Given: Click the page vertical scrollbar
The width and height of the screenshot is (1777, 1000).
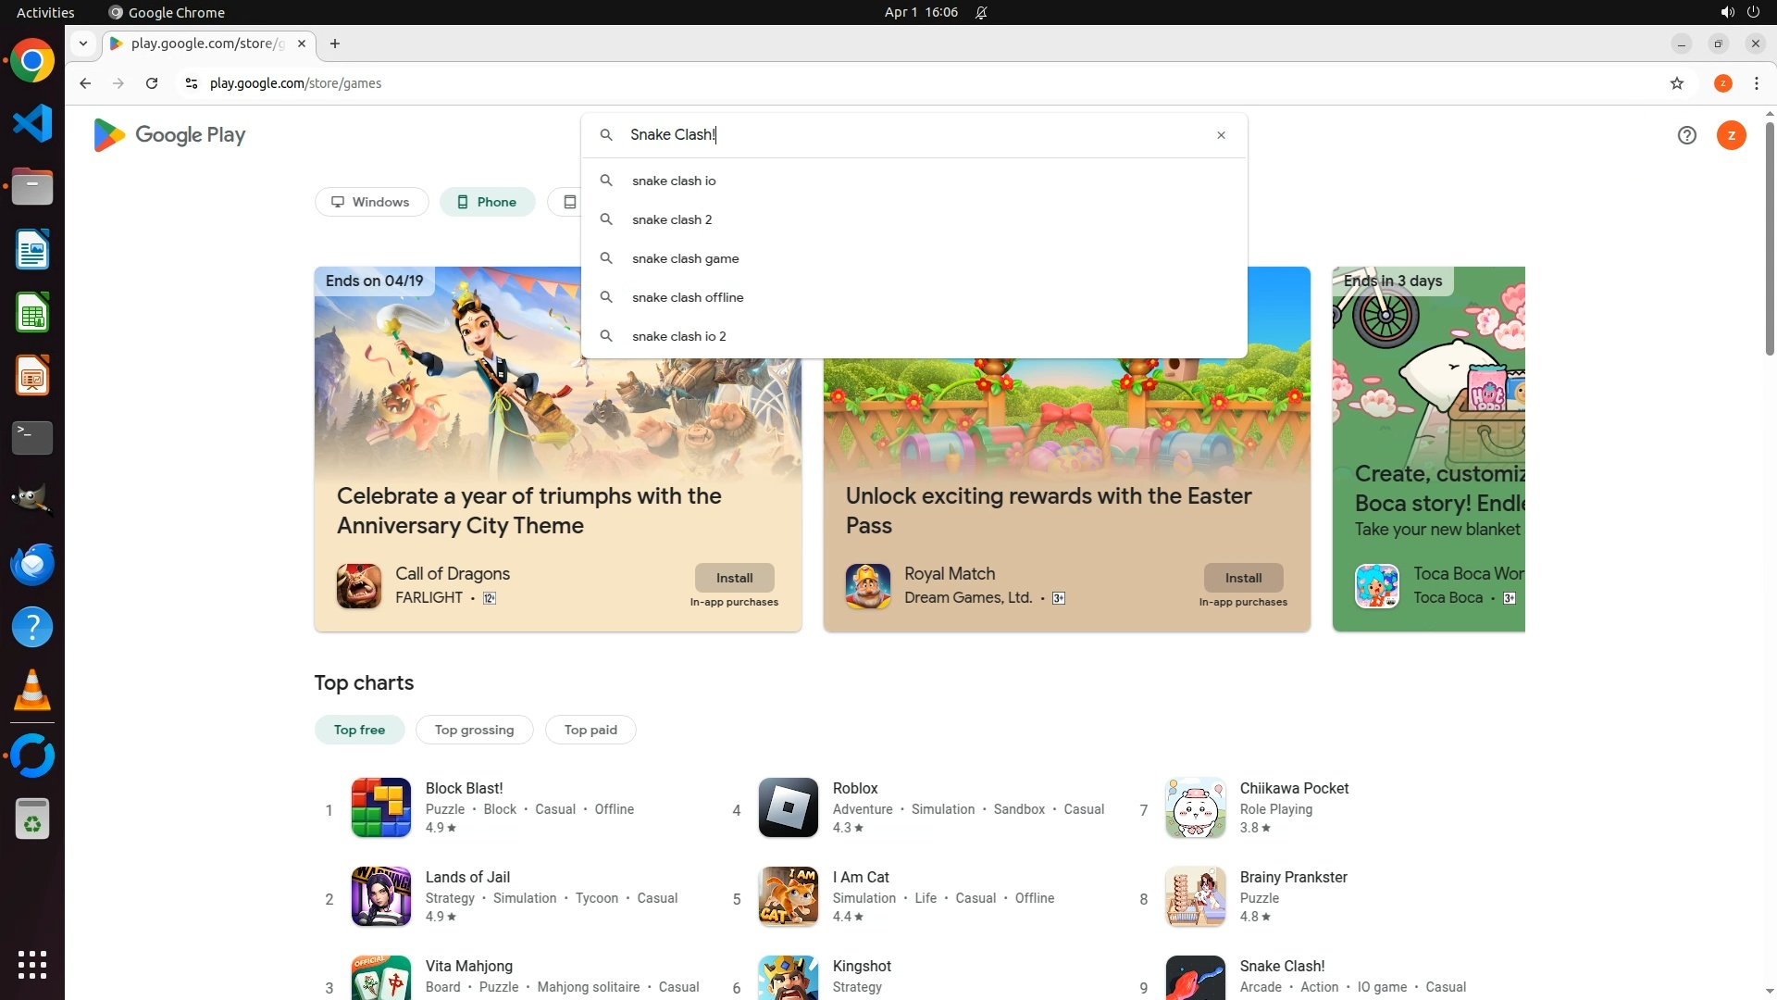Looking at the screenshot, I should click(x=1769, y=241).
